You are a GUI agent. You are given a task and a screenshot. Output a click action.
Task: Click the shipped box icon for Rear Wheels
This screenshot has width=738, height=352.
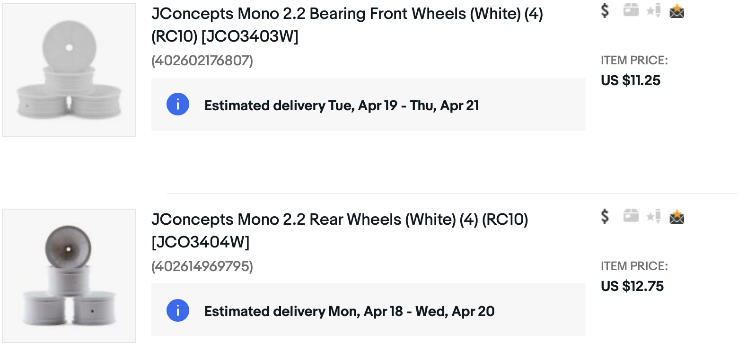[x=631, y=216]
